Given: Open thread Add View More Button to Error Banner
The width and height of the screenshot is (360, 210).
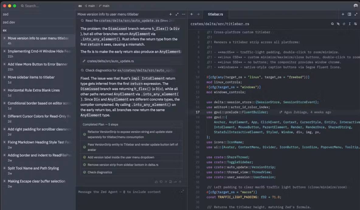Looking at the screenshot, I should (x=38, y=67).
